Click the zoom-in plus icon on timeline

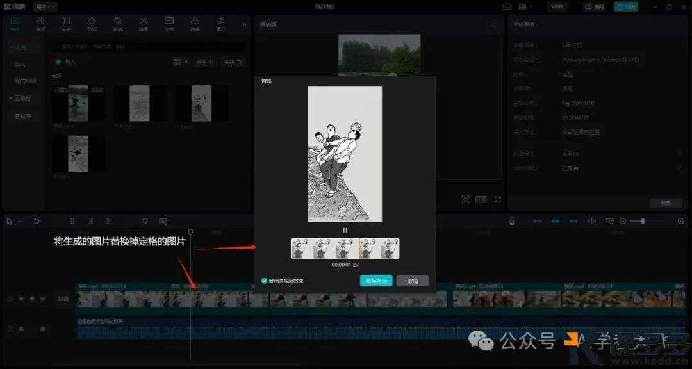coord(680,221)
